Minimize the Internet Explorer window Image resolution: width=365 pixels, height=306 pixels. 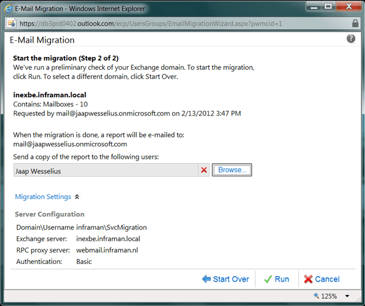click(314, 7)
